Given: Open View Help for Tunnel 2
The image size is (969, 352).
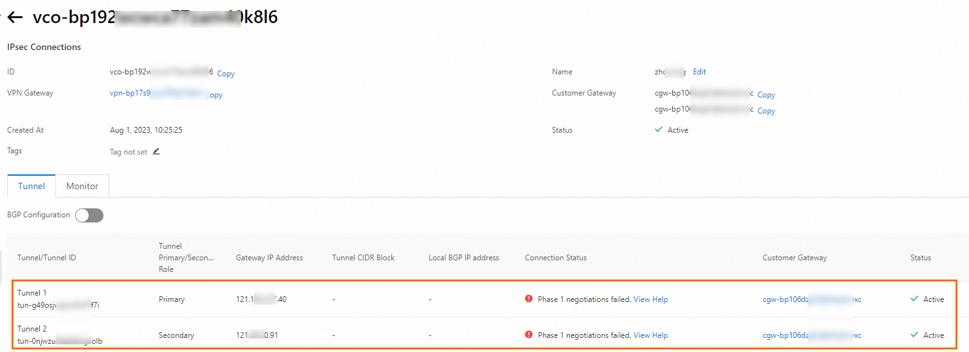Looking at the screenshot, I should (x=650, y=335).
